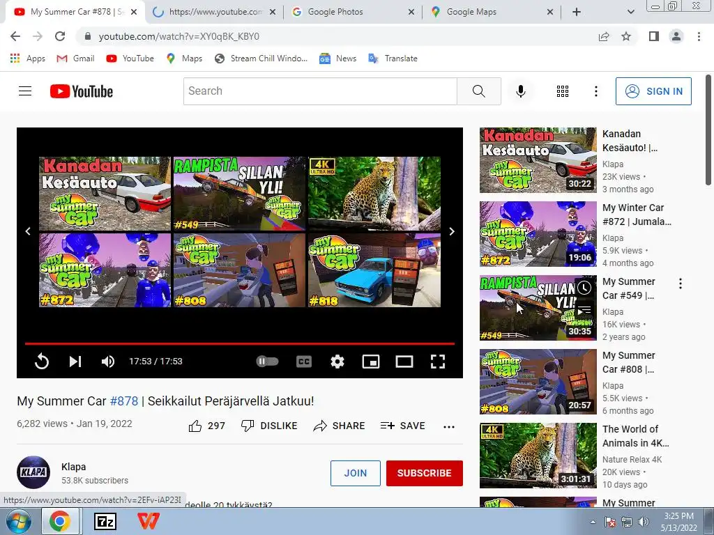Image resolution: width=714 pixels, height=535 pixels.
Task: Switch to theater mode icon
Action: click(404, 362)
